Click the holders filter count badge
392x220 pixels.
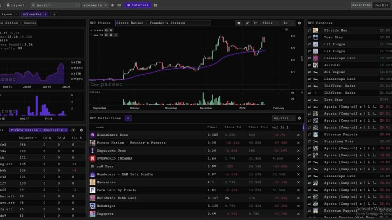(73, 130)
